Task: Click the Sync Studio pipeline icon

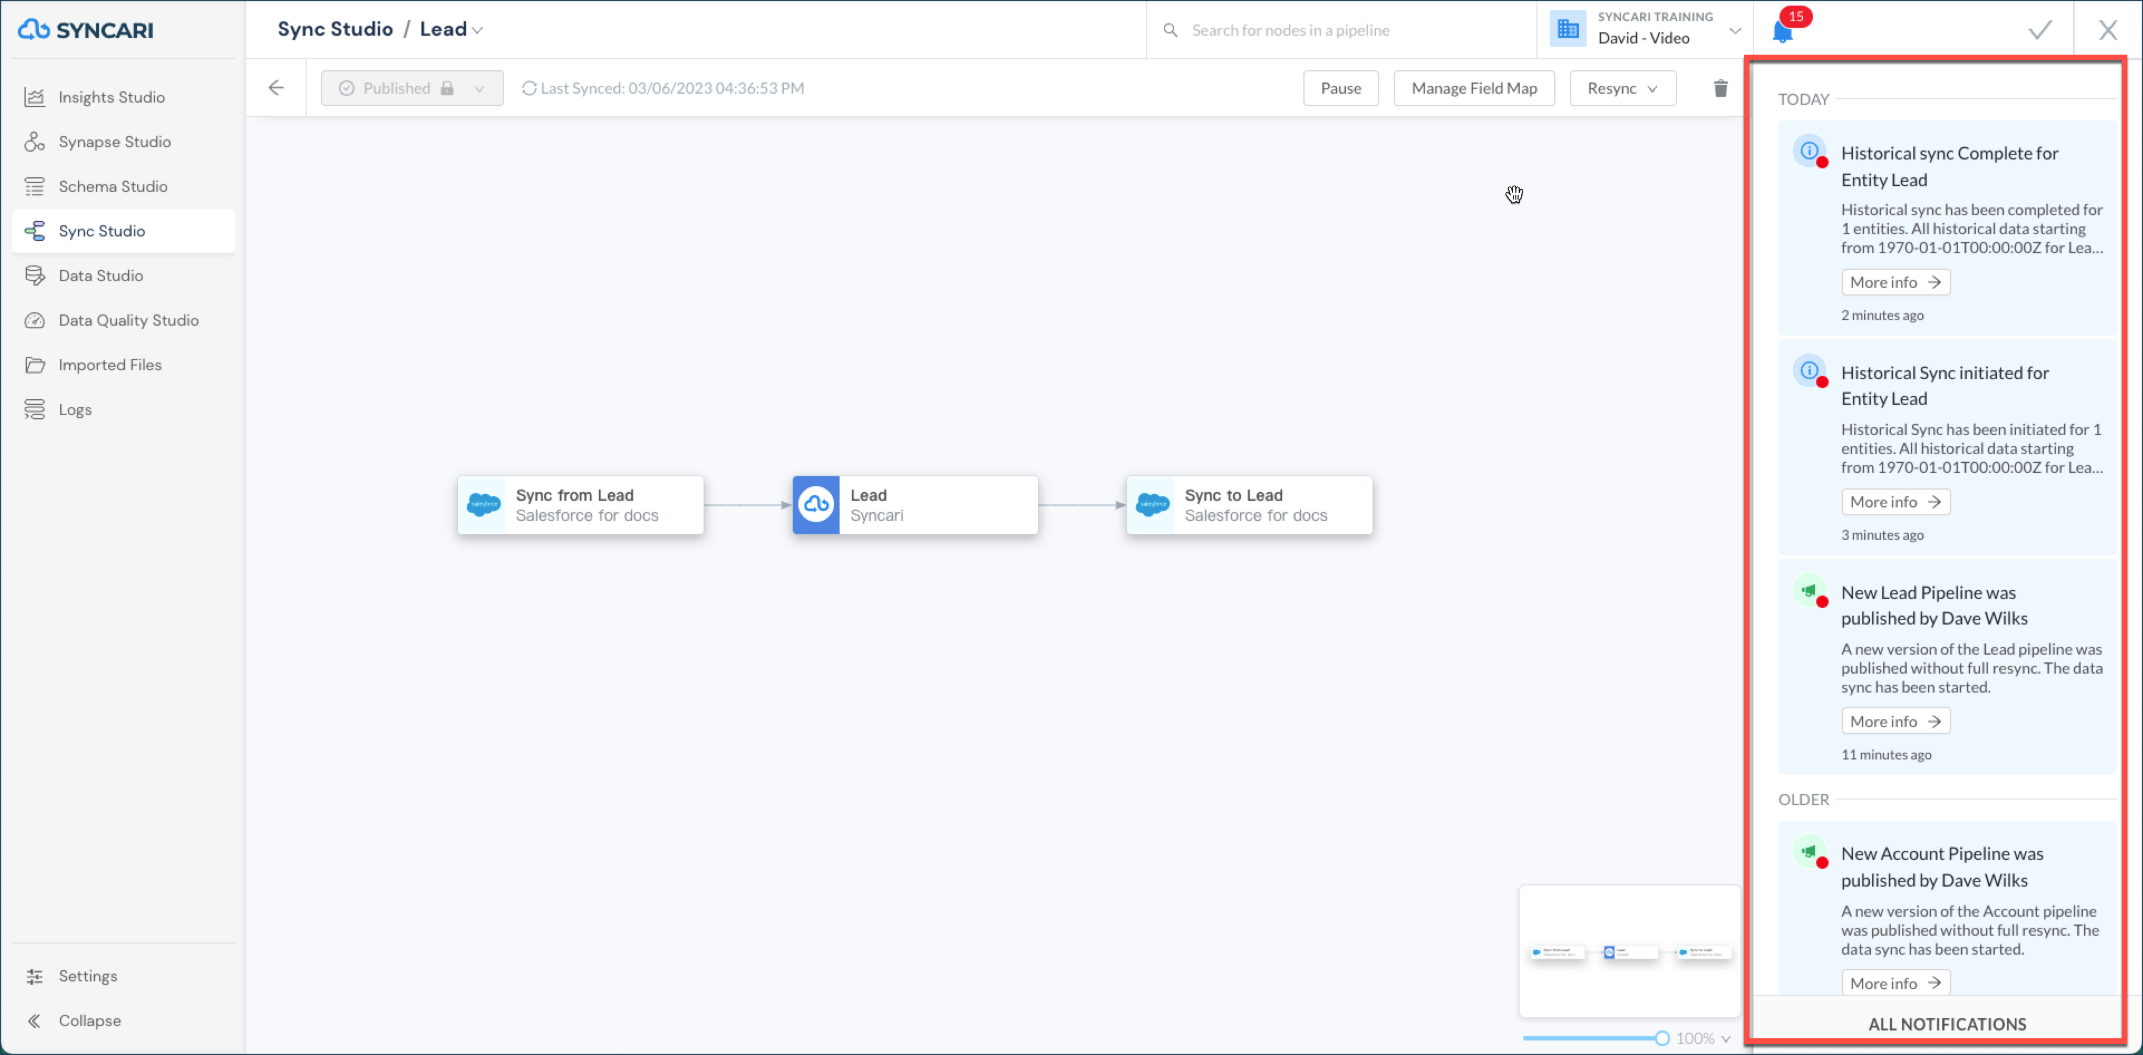Action: coord(35,230)
